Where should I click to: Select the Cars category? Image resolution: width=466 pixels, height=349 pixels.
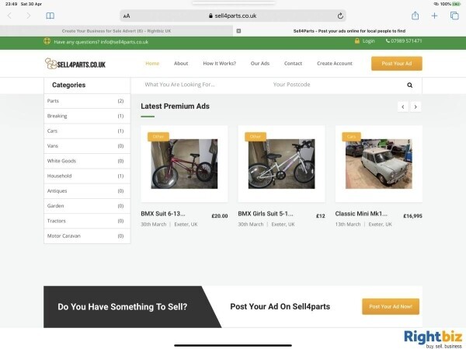tap(87, 131)
